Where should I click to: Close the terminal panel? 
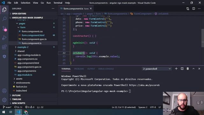(x=199, y=69)
